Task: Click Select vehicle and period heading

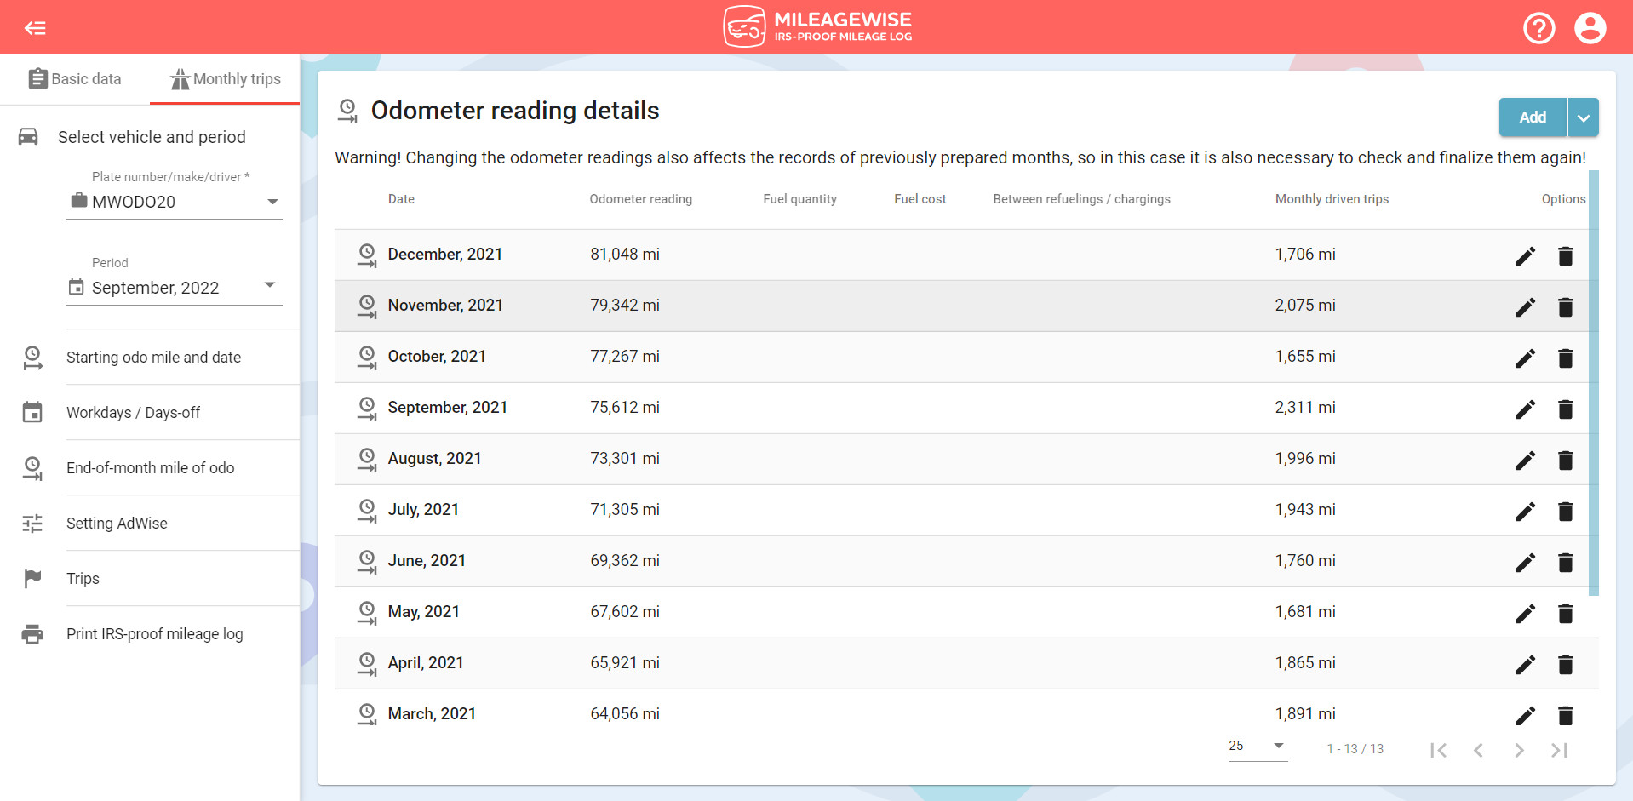Action: [x=152, y=137]
